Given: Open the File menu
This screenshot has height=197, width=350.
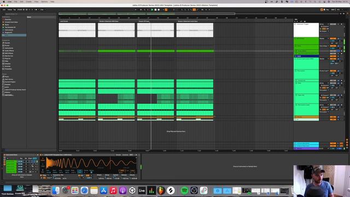Looking at the screenshot, I should click(x=16, y=2).
